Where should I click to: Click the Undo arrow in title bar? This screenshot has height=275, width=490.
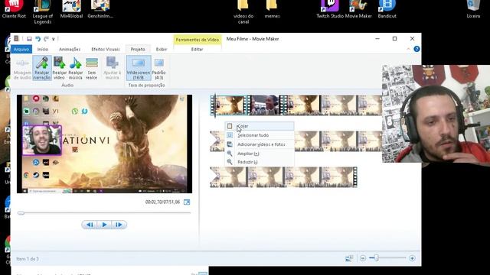point(38,39)
